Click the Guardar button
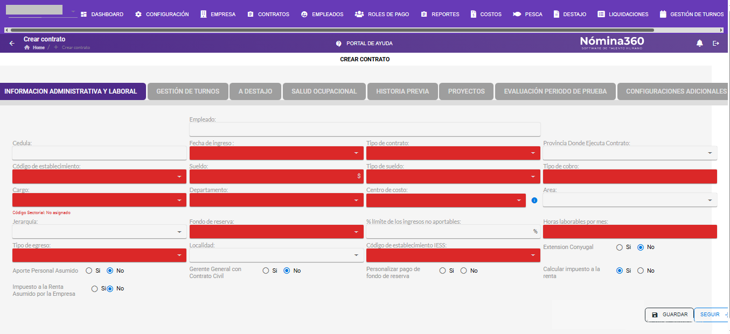The width and height of the screenshot is (730, 334). (669, 315)
